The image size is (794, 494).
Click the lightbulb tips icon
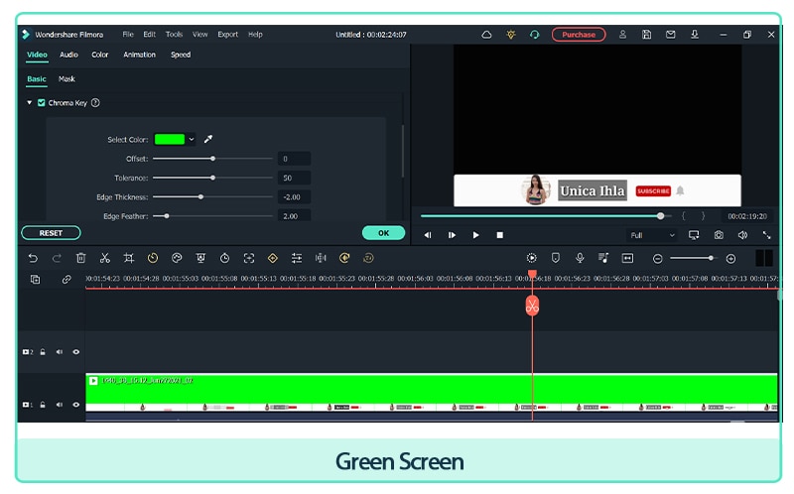511,35
